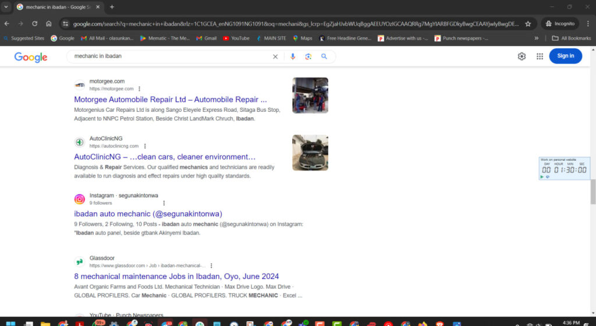
Task: Start the countdown timer play button
Action: pos(542,176)
